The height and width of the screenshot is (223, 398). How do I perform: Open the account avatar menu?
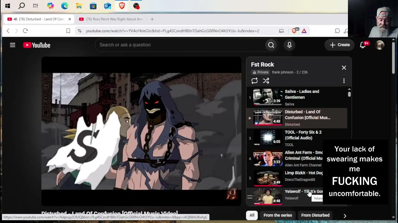point(380,45)
